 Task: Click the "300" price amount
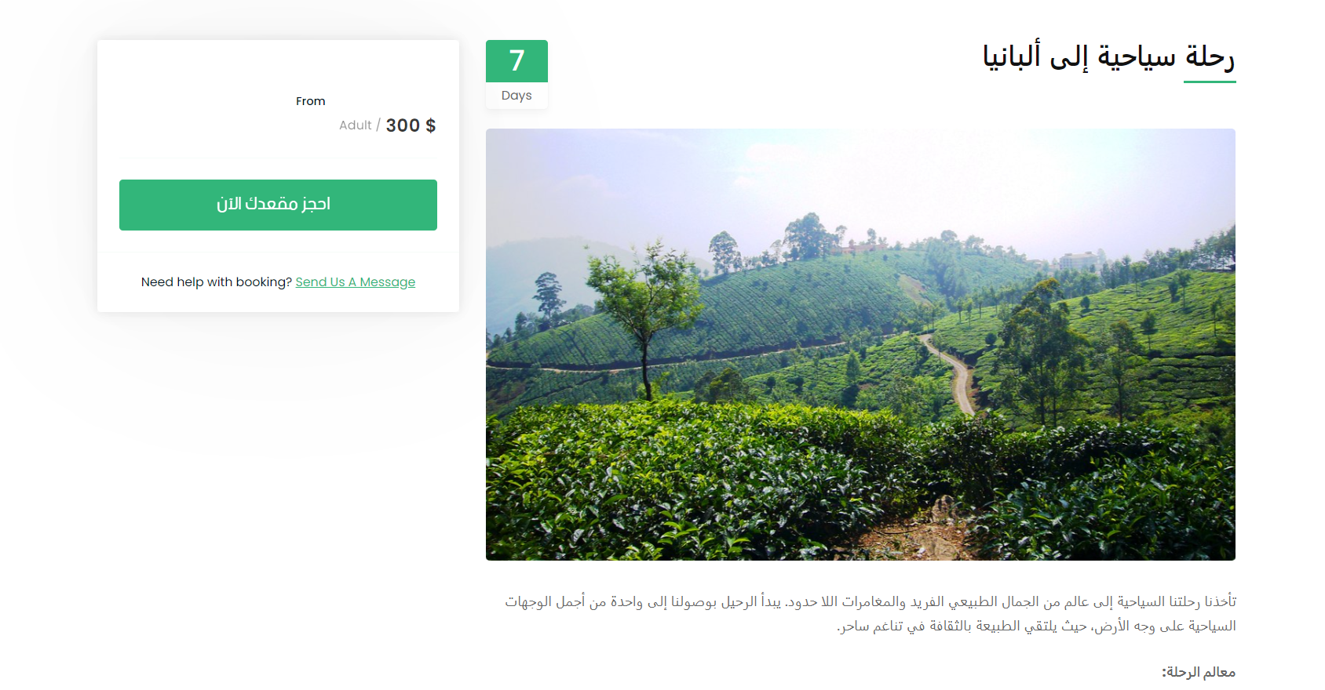[403, 125]
